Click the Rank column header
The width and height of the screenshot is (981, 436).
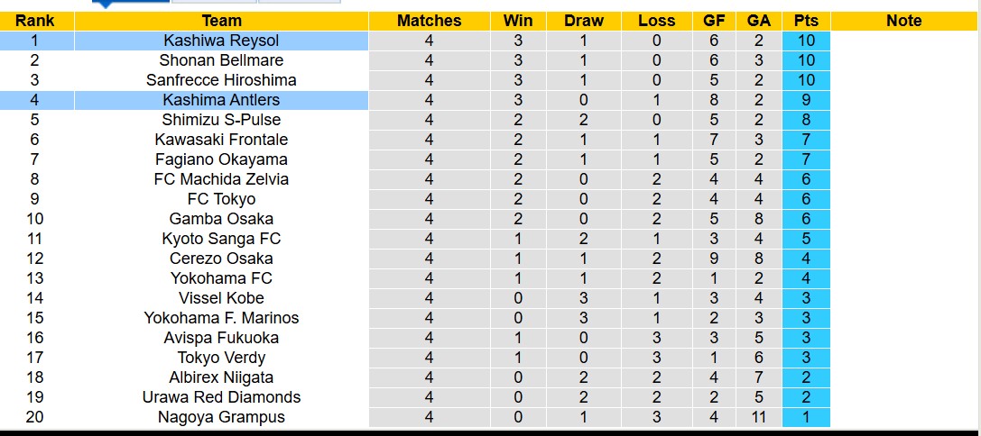(34, 21)
